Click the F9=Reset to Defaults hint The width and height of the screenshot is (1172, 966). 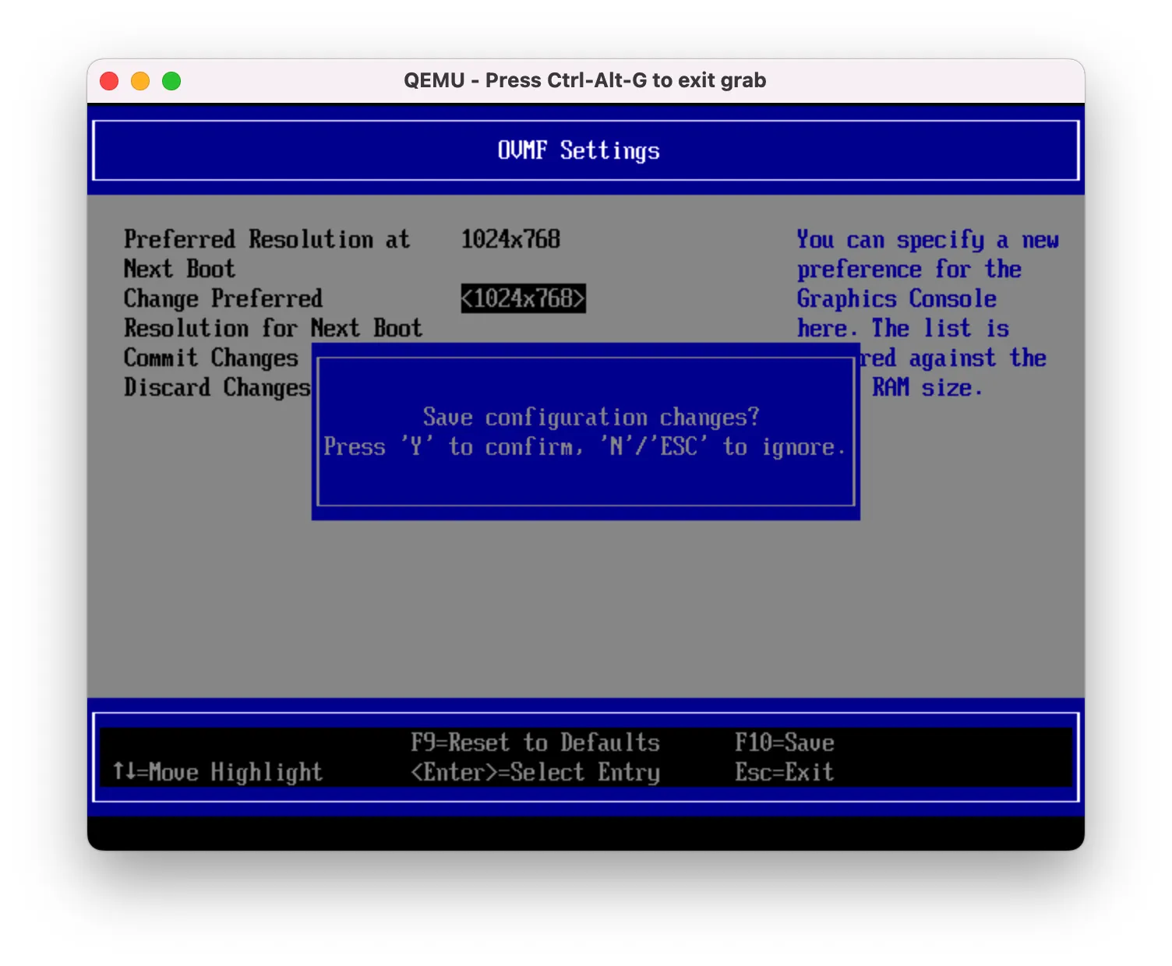535,742
